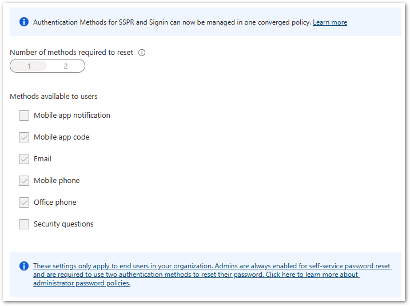Click the "Security questions" label text
The image size is (410, 306).
(63, 224)
